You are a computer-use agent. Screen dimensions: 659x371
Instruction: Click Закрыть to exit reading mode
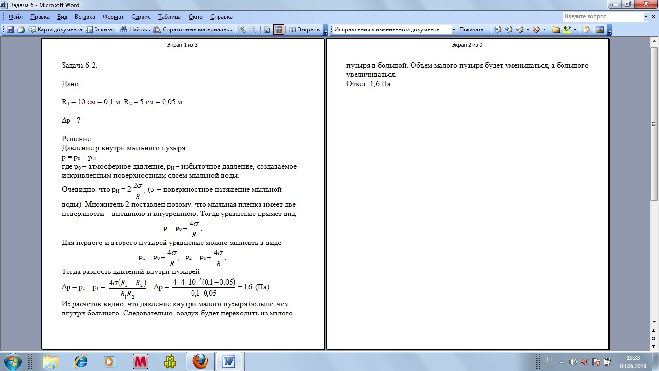coord(305,29)
